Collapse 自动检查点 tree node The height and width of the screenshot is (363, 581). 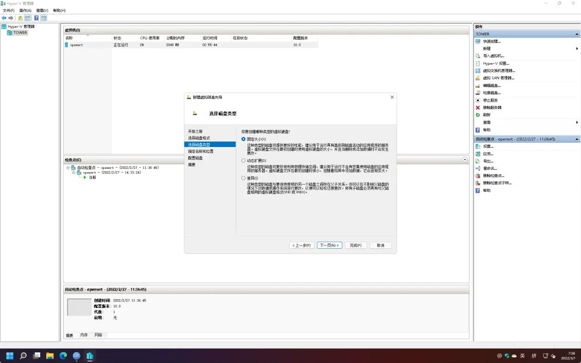pyautogui.click(x=68, y=168)
